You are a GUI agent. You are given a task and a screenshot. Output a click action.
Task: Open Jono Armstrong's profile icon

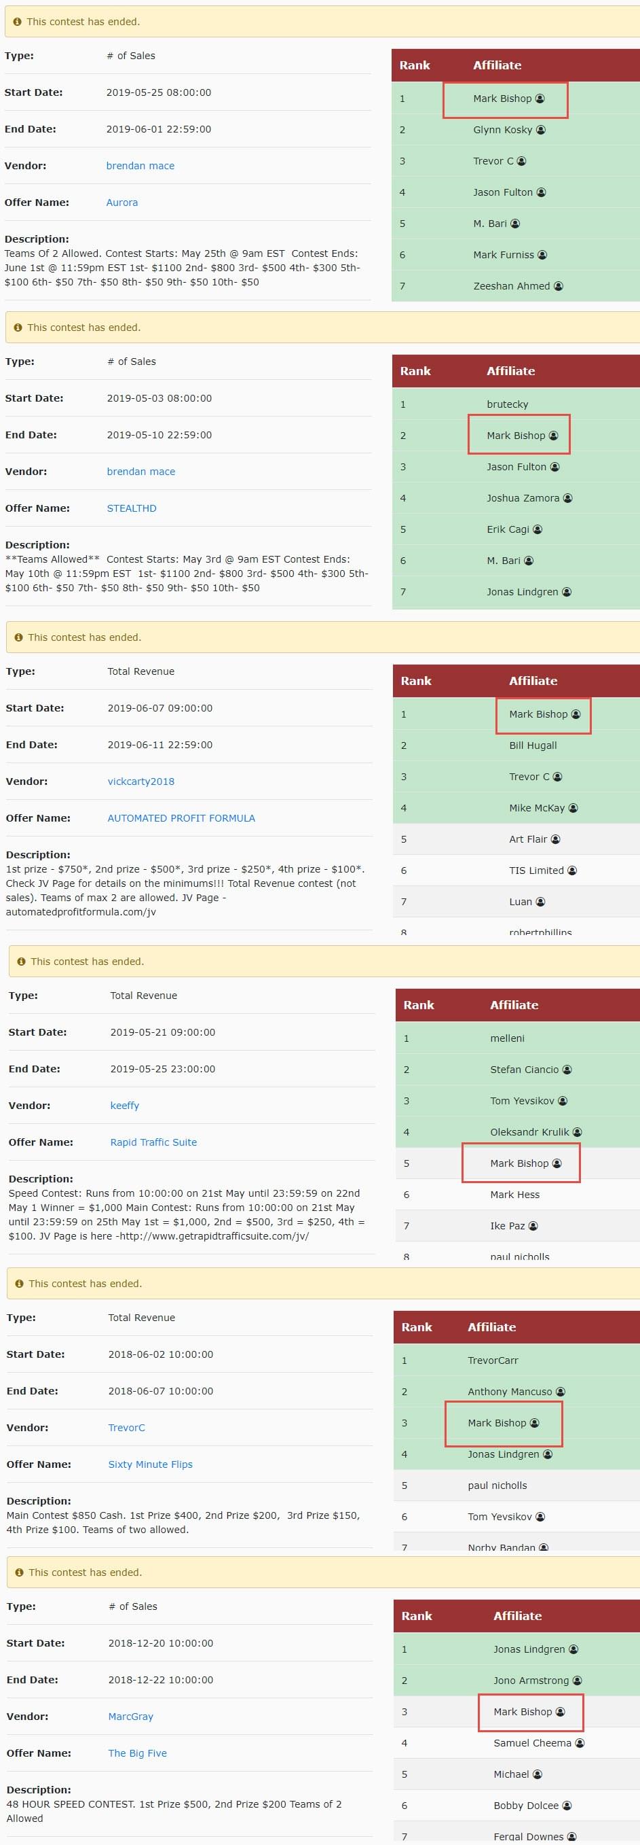pos(577,1681)
